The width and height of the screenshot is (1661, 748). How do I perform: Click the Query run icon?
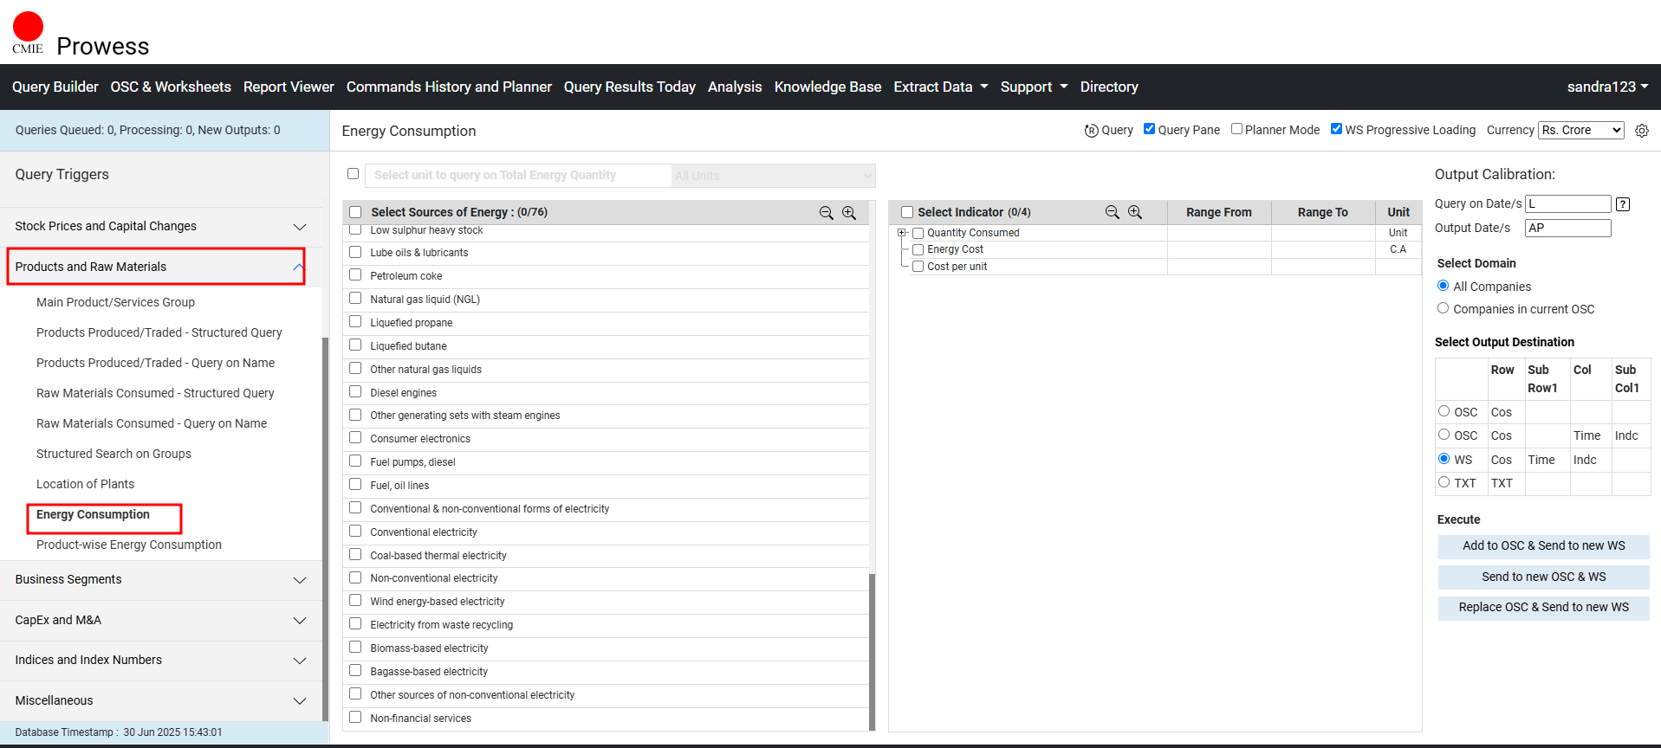click(x=1091, y=131)
